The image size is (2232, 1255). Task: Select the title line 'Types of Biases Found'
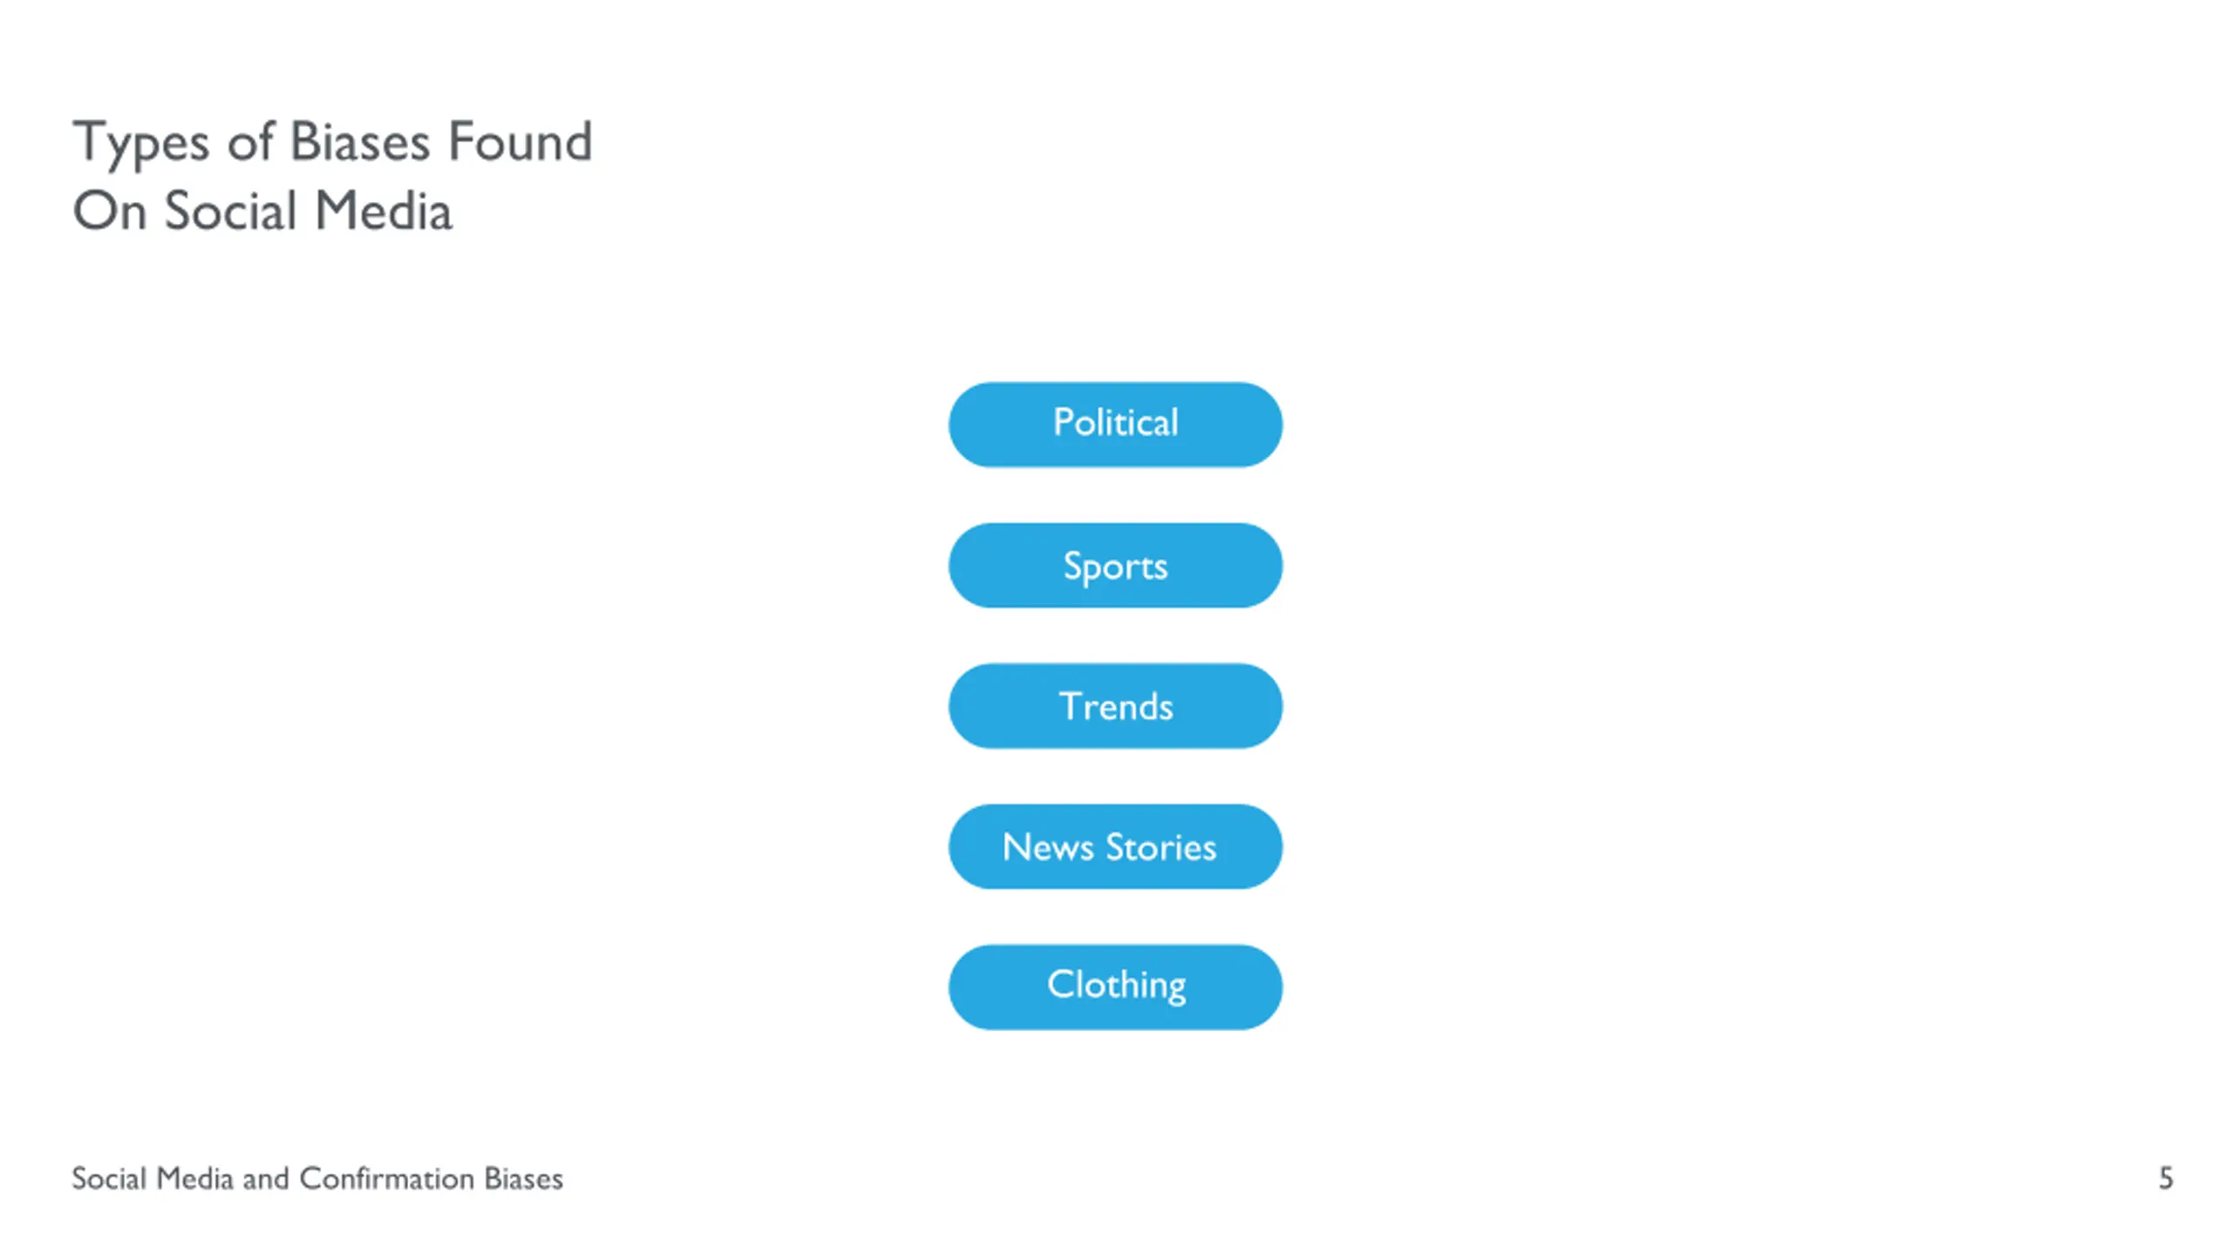(332, 143)
